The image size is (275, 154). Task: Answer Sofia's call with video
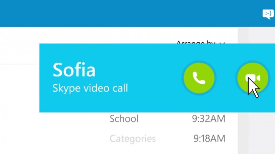(253, 78)
